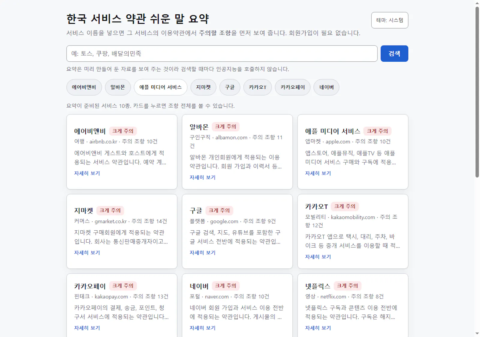Click the 구글 card title
This screenshot has height=337, width=480.
196,211
